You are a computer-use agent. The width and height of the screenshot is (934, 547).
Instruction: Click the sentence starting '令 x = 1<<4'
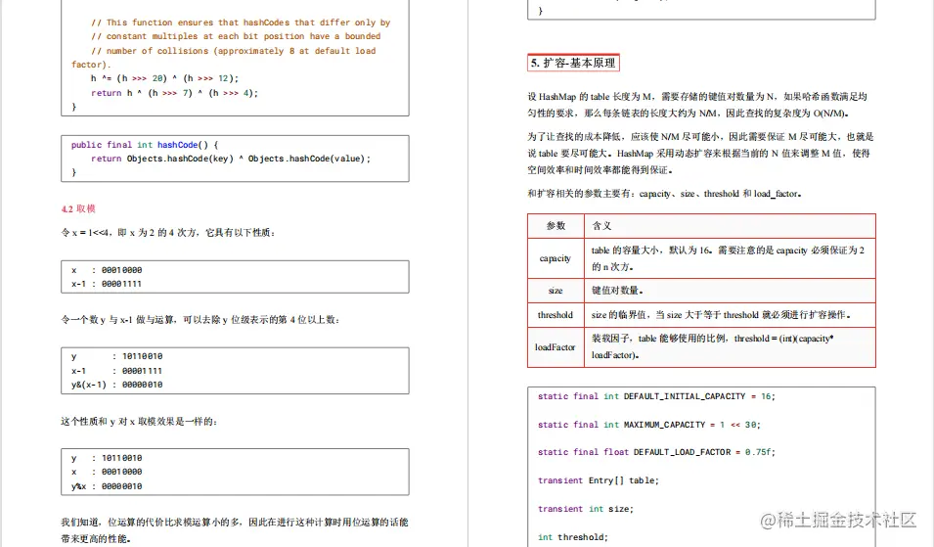[168, 232]
